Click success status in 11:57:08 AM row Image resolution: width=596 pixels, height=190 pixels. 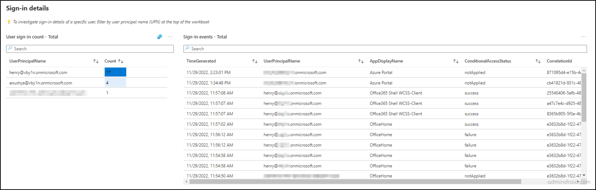pos(471,93)
